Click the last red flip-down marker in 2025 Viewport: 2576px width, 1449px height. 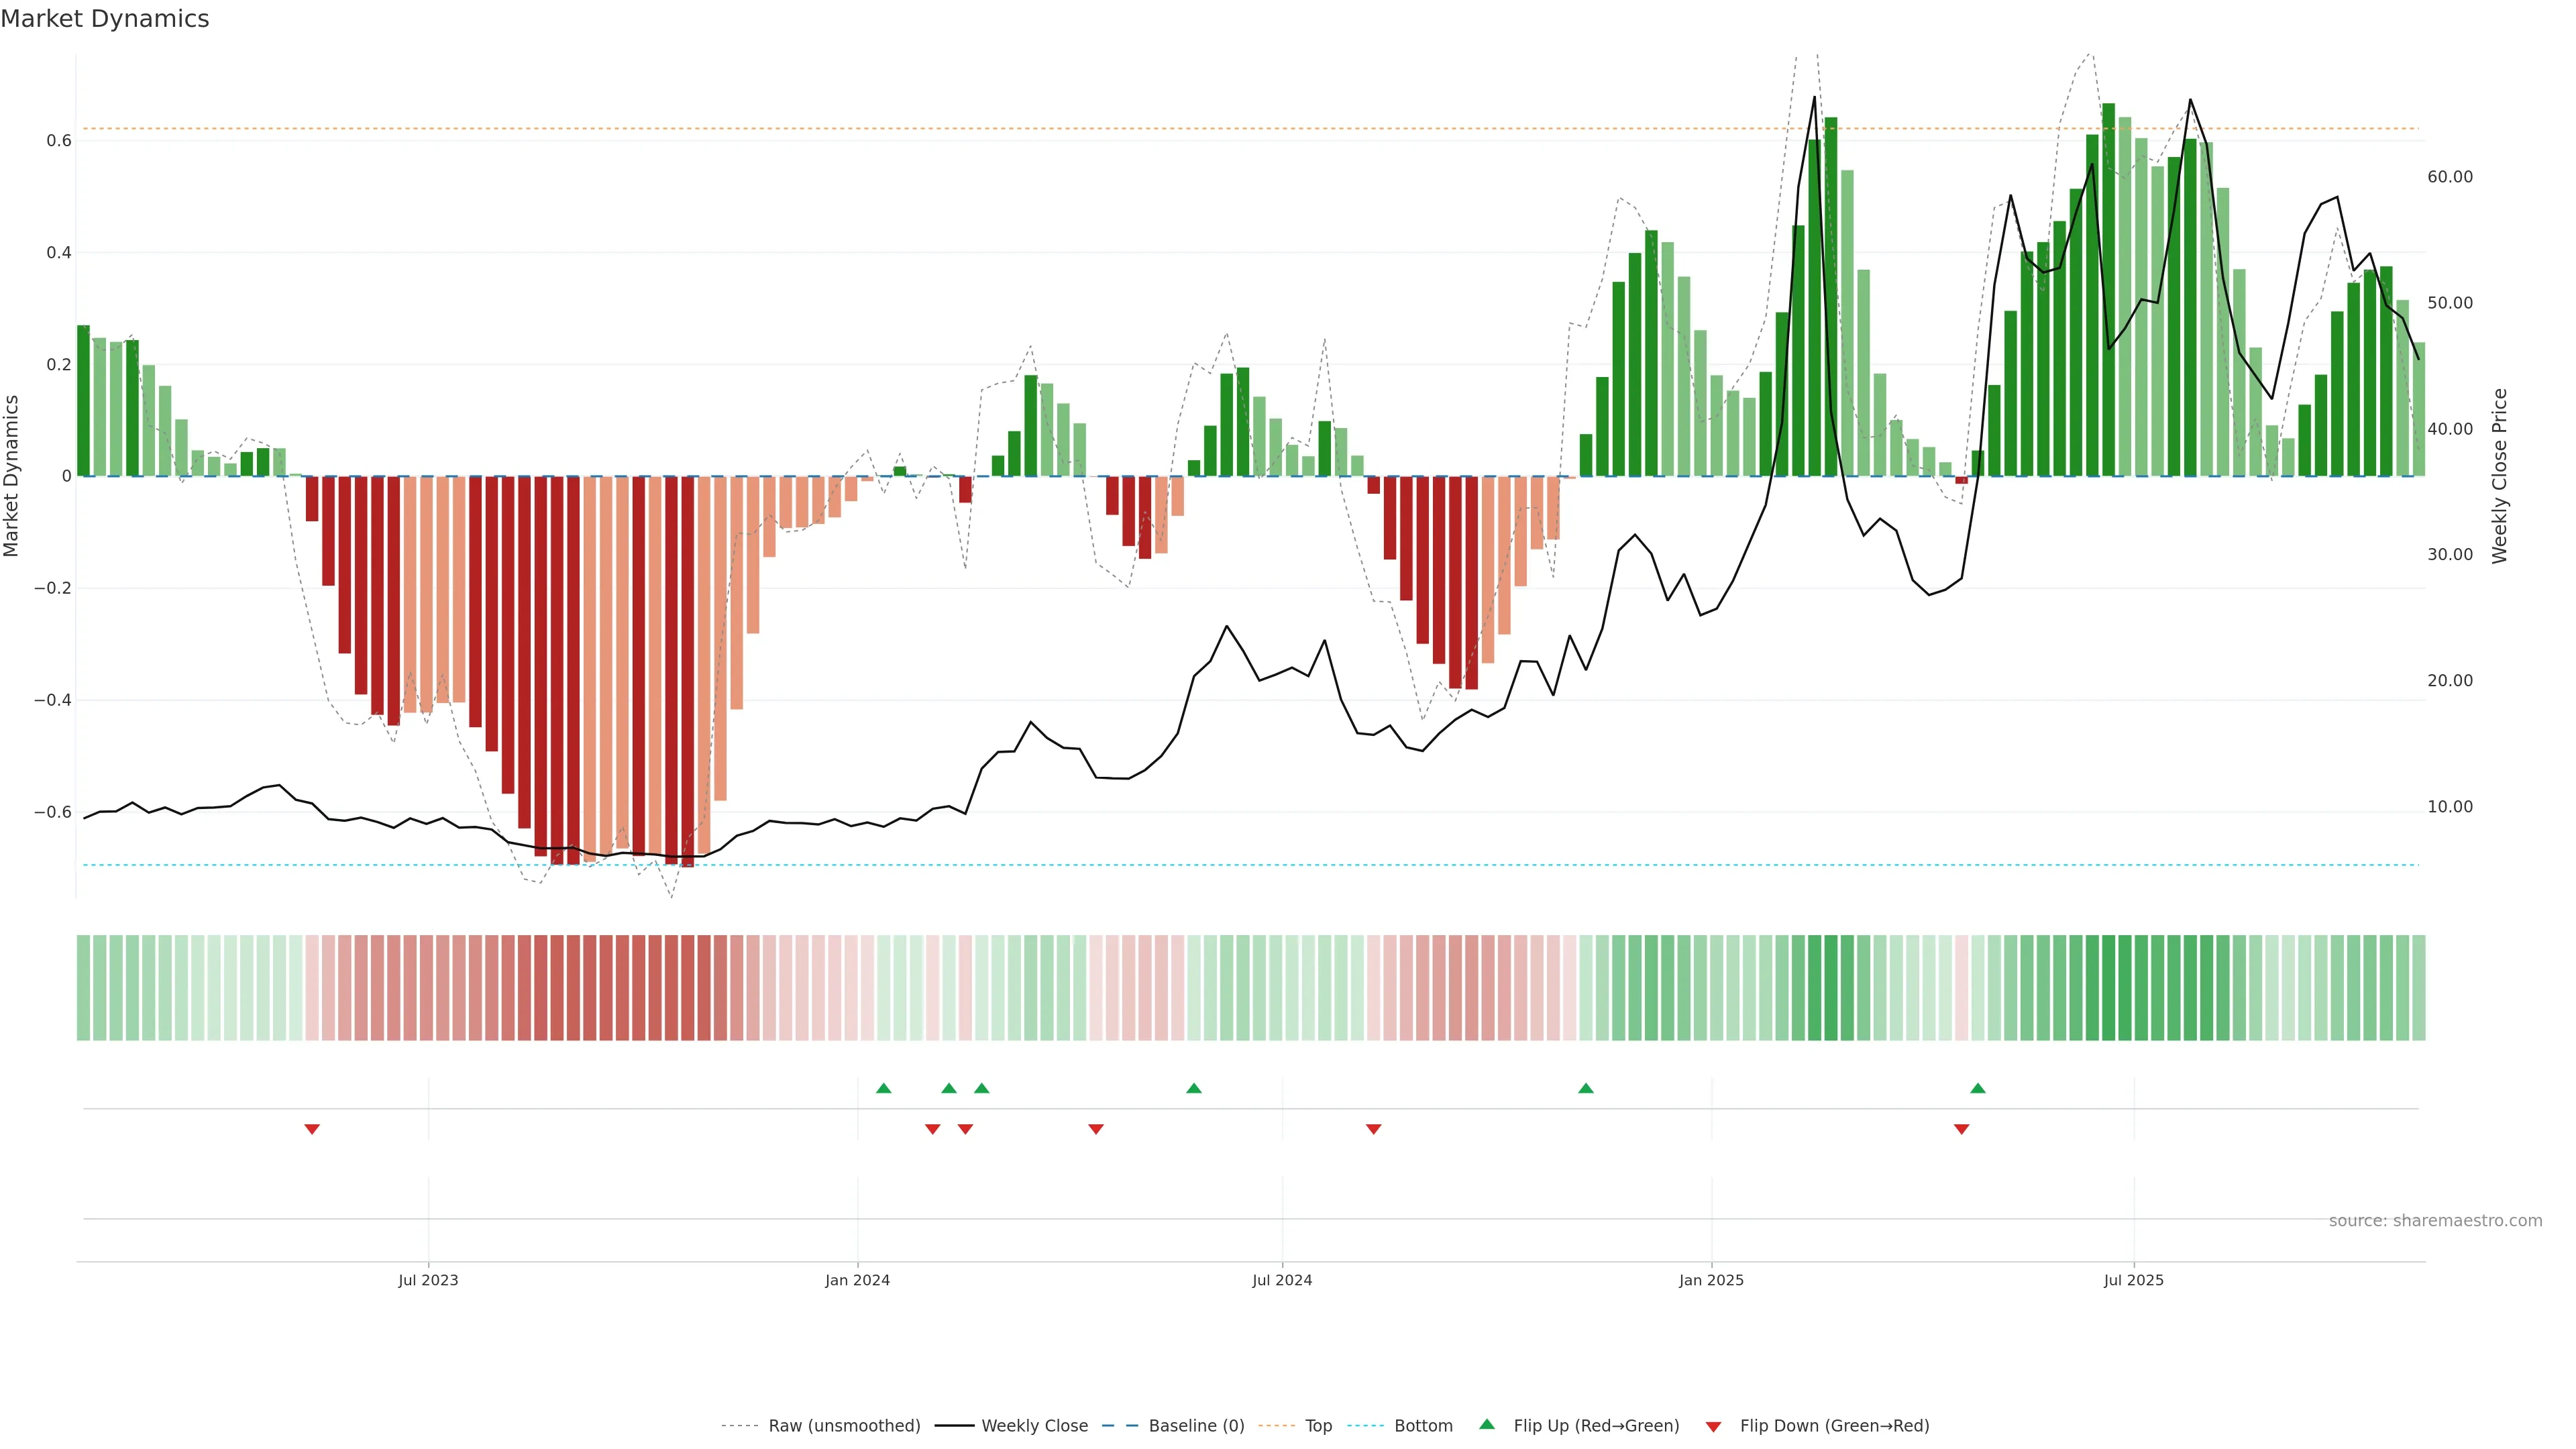pos(1961,1129)
